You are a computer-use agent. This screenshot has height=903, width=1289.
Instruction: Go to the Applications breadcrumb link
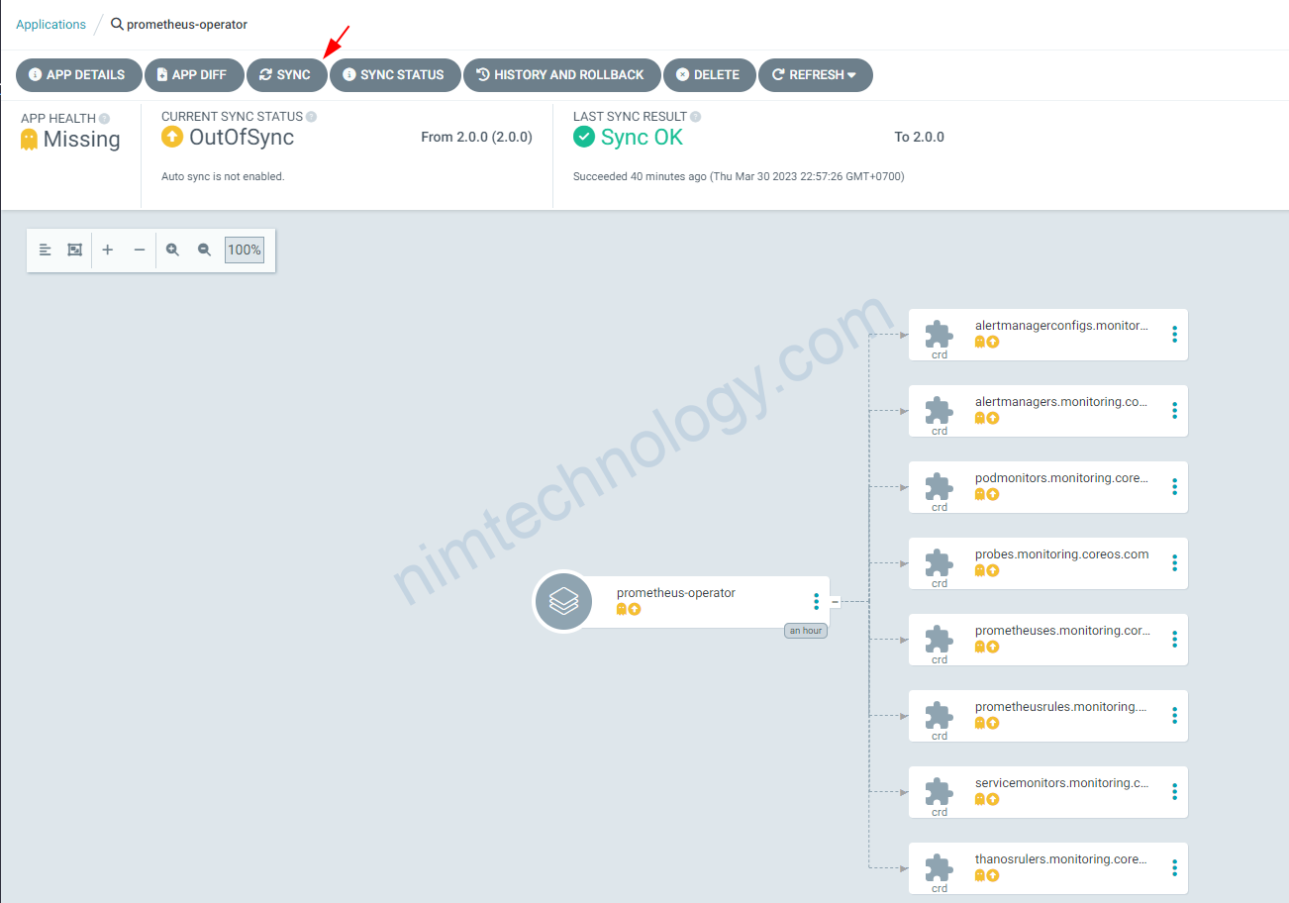50,24
